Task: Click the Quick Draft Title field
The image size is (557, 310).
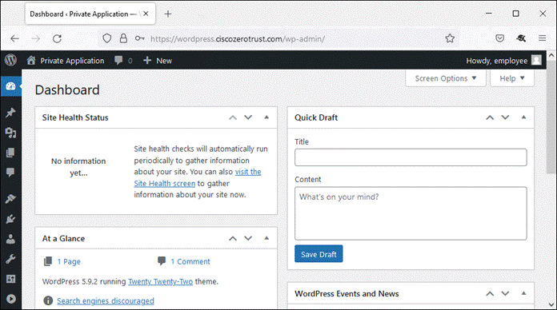Action: 411,157
